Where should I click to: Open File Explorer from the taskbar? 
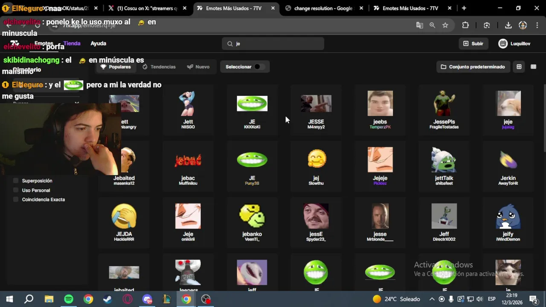[x=49, y=299]
